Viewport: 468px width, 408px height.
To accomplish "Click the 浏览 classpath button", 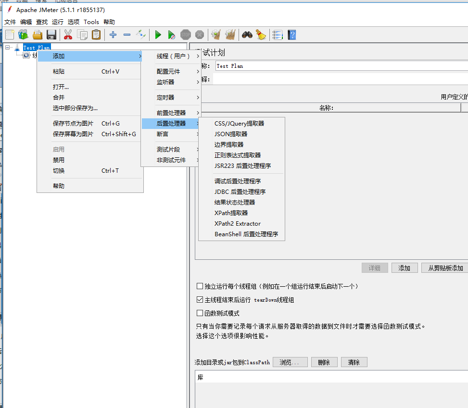I will pos(290,362).
